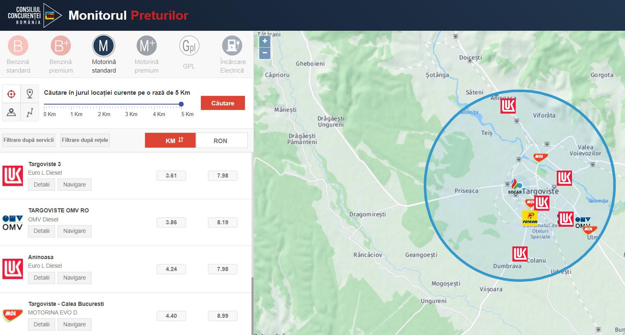Click price 8.19 of OMV listing
Screen dimensions: 625x335
pos(223,222)
